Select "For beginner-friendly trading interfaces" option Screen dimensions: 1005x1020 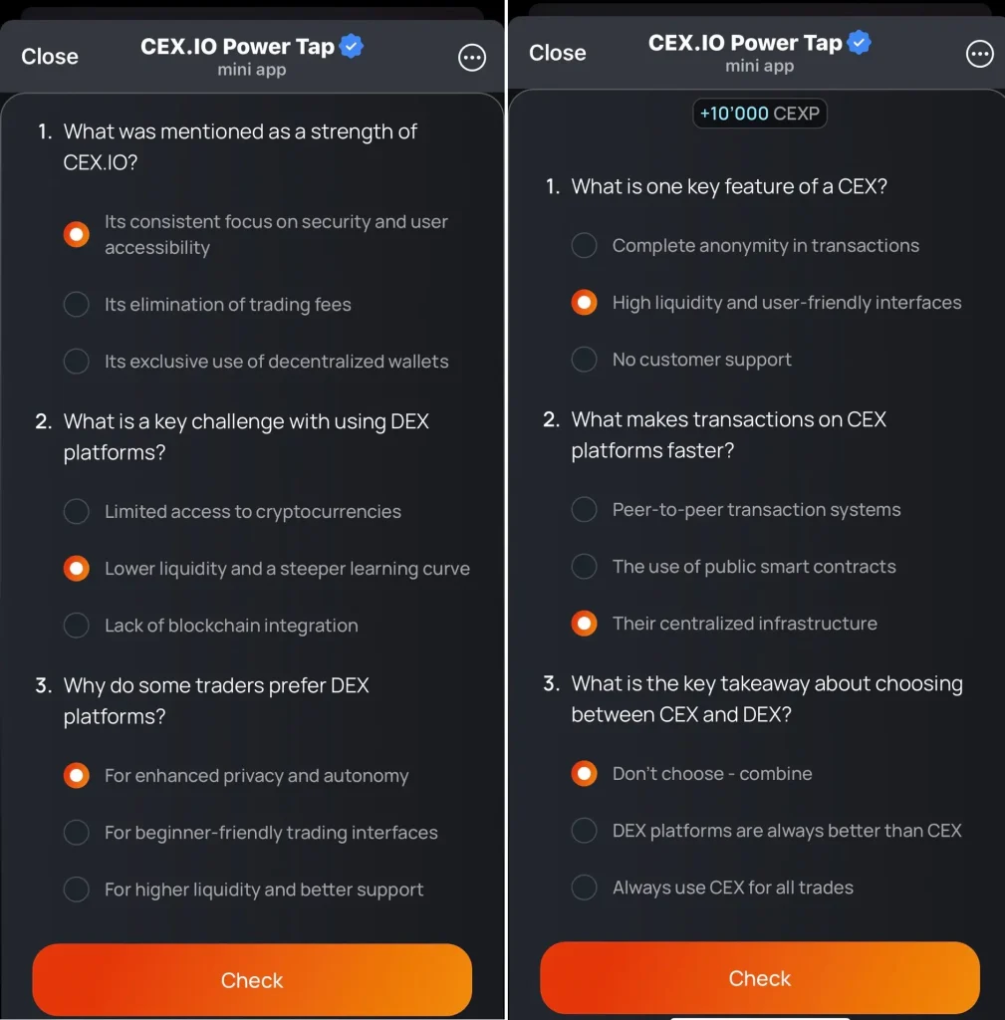pyautogui.click(x=77, y=833)
